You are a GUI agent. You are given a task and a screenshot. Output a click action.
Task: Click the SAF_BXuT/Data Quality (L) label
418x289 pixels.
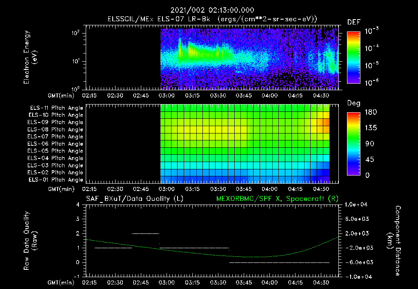135,199
